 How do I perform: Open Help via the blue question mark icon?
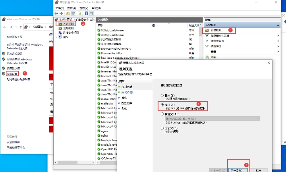(86, 14)
